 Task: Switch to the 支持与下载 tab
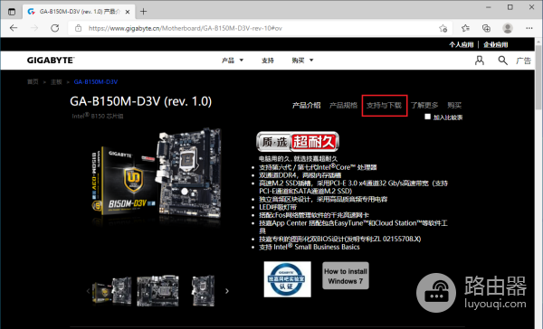point(384,105)
